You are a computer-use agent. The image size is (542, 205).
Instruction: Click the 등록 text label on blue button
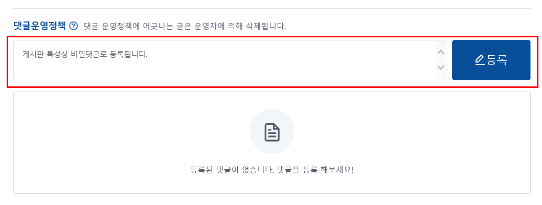[x=496, y=60]
